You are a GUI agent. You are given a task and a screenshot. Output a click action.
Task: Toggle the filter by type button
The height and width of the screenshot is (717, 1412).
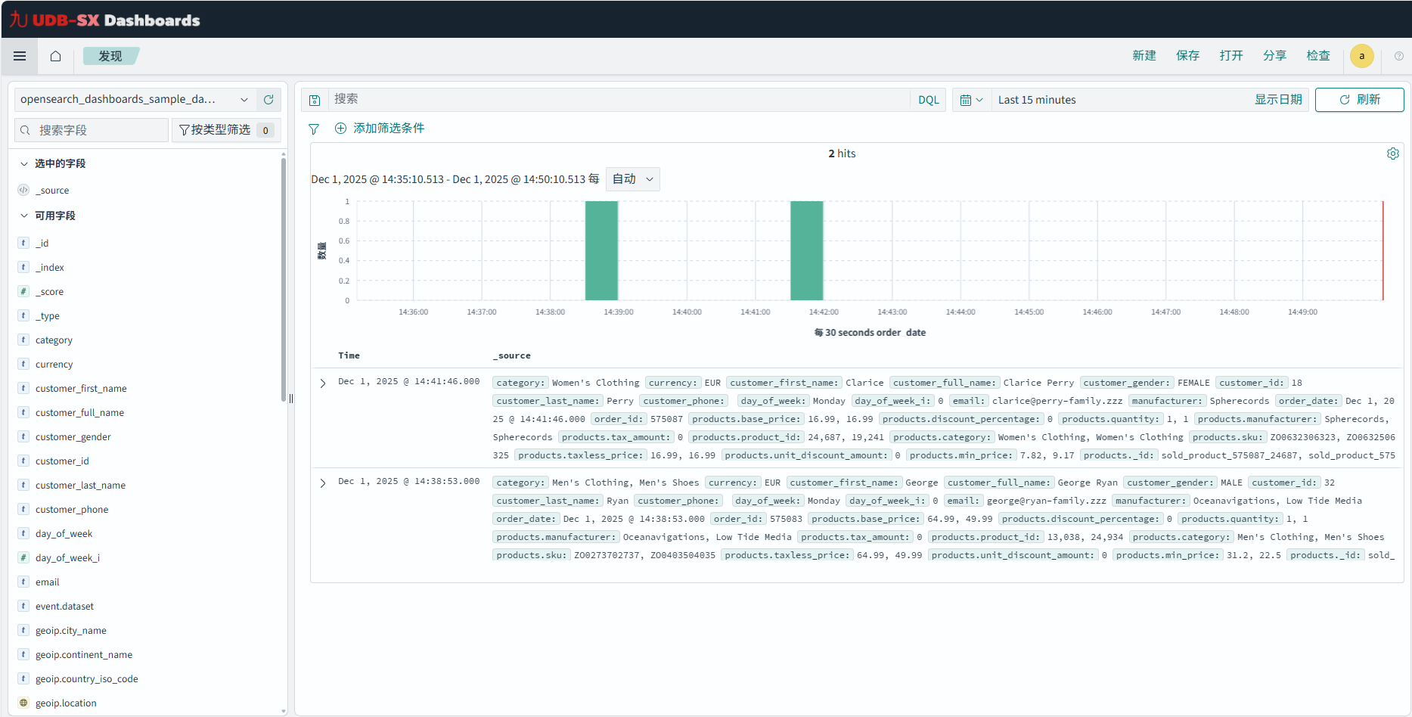pos(225,130)
